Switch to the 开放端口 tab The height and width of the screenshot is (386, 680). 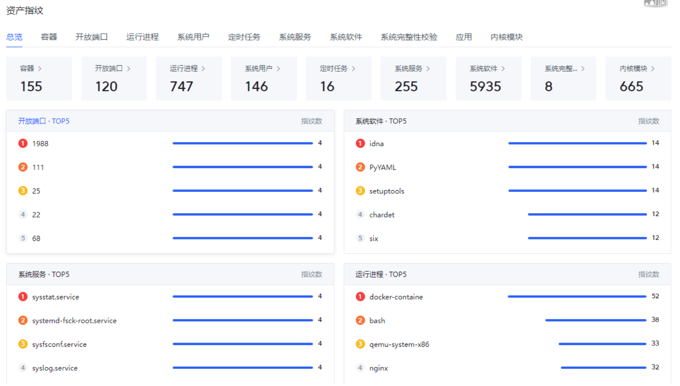coord(92,37)
